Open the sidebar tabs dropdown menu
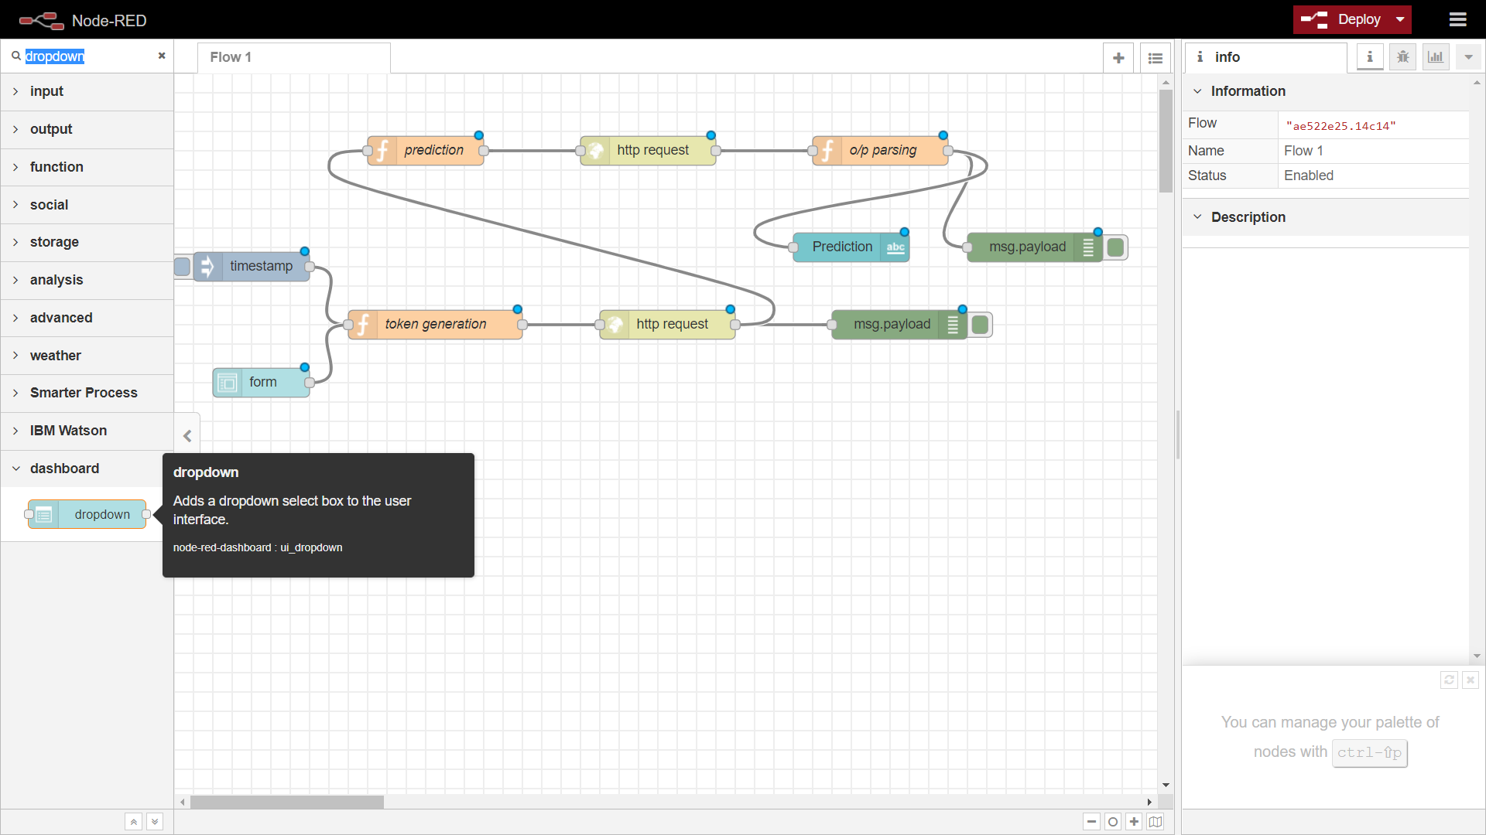Image resolution: width=1486 pixels, height=835 pixels. pos(1468,57)
